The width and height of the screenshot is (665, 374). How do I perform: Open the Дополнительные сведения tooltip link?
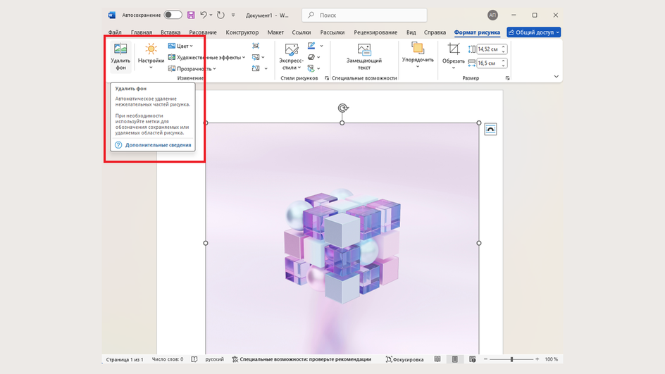tap(158, 145)
